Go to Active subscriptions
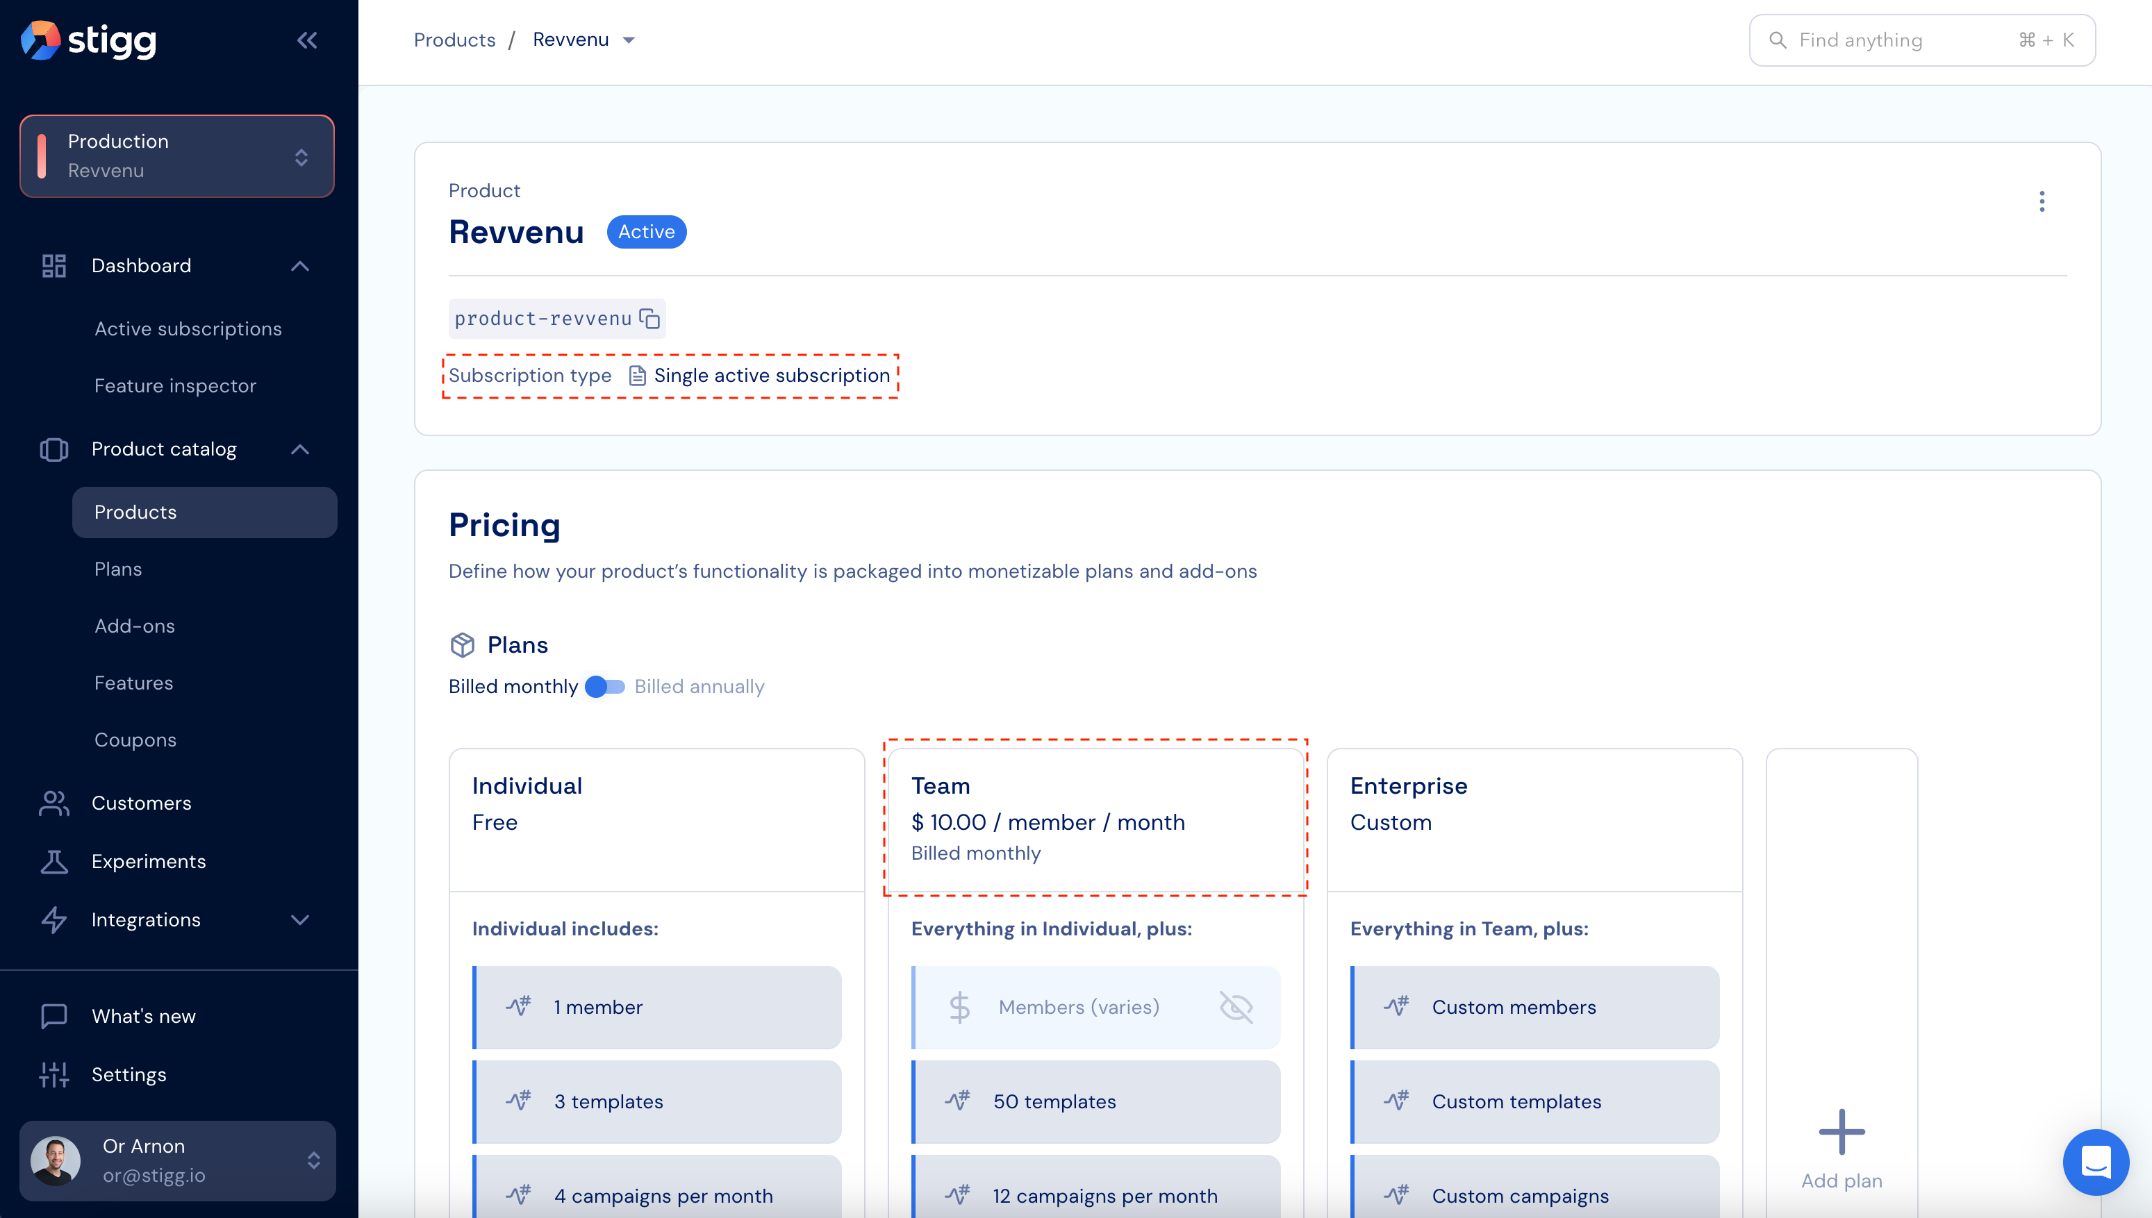This screenshot has height=1218, width=2152. (x=188, y=328)
